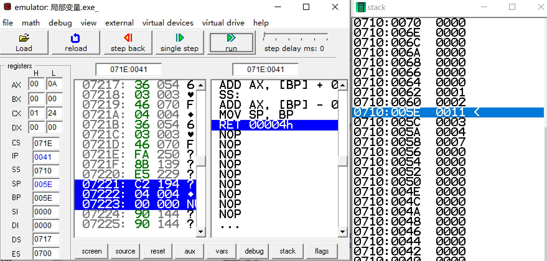Select the MOV SP, BP instruction line

pyautogui.click(x=275, y=115)
